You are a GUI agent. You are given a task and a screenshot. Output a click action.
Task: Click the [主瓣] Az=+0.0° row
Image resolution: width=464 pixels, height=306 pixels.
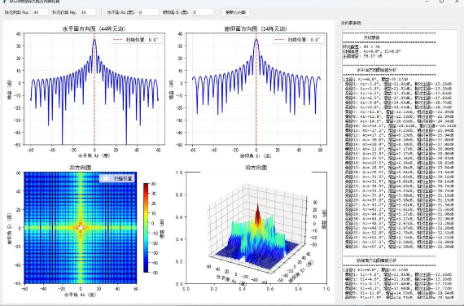(376, 79)
